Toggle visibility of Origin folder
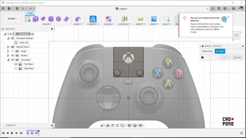 (13, 51)
